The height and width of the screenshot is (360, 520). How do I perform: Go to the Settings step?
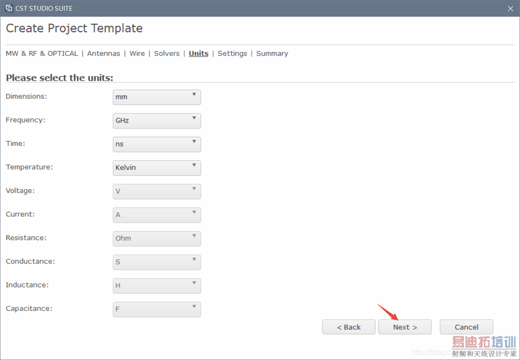pyautogui.click(x=232, y=54)
